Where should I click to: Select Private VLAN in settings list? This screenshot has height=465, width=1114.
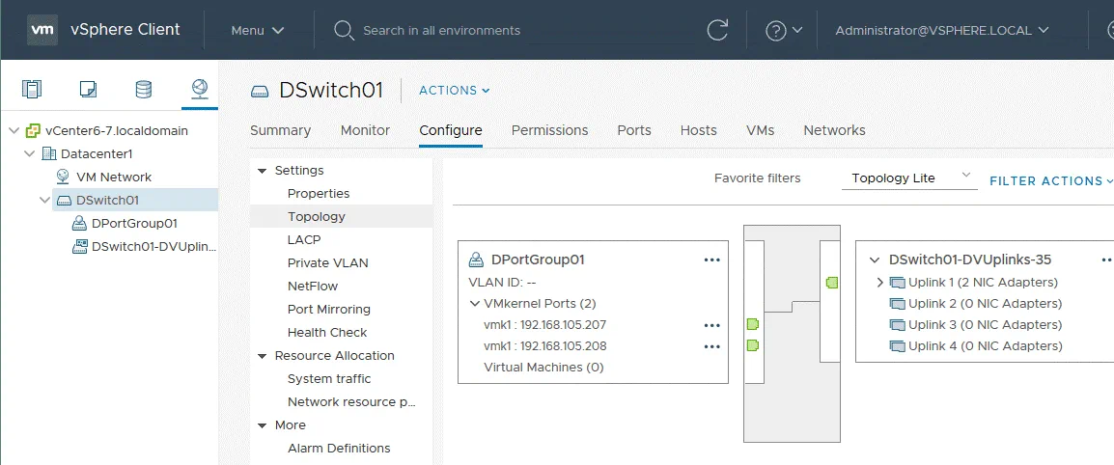[327, 262]
